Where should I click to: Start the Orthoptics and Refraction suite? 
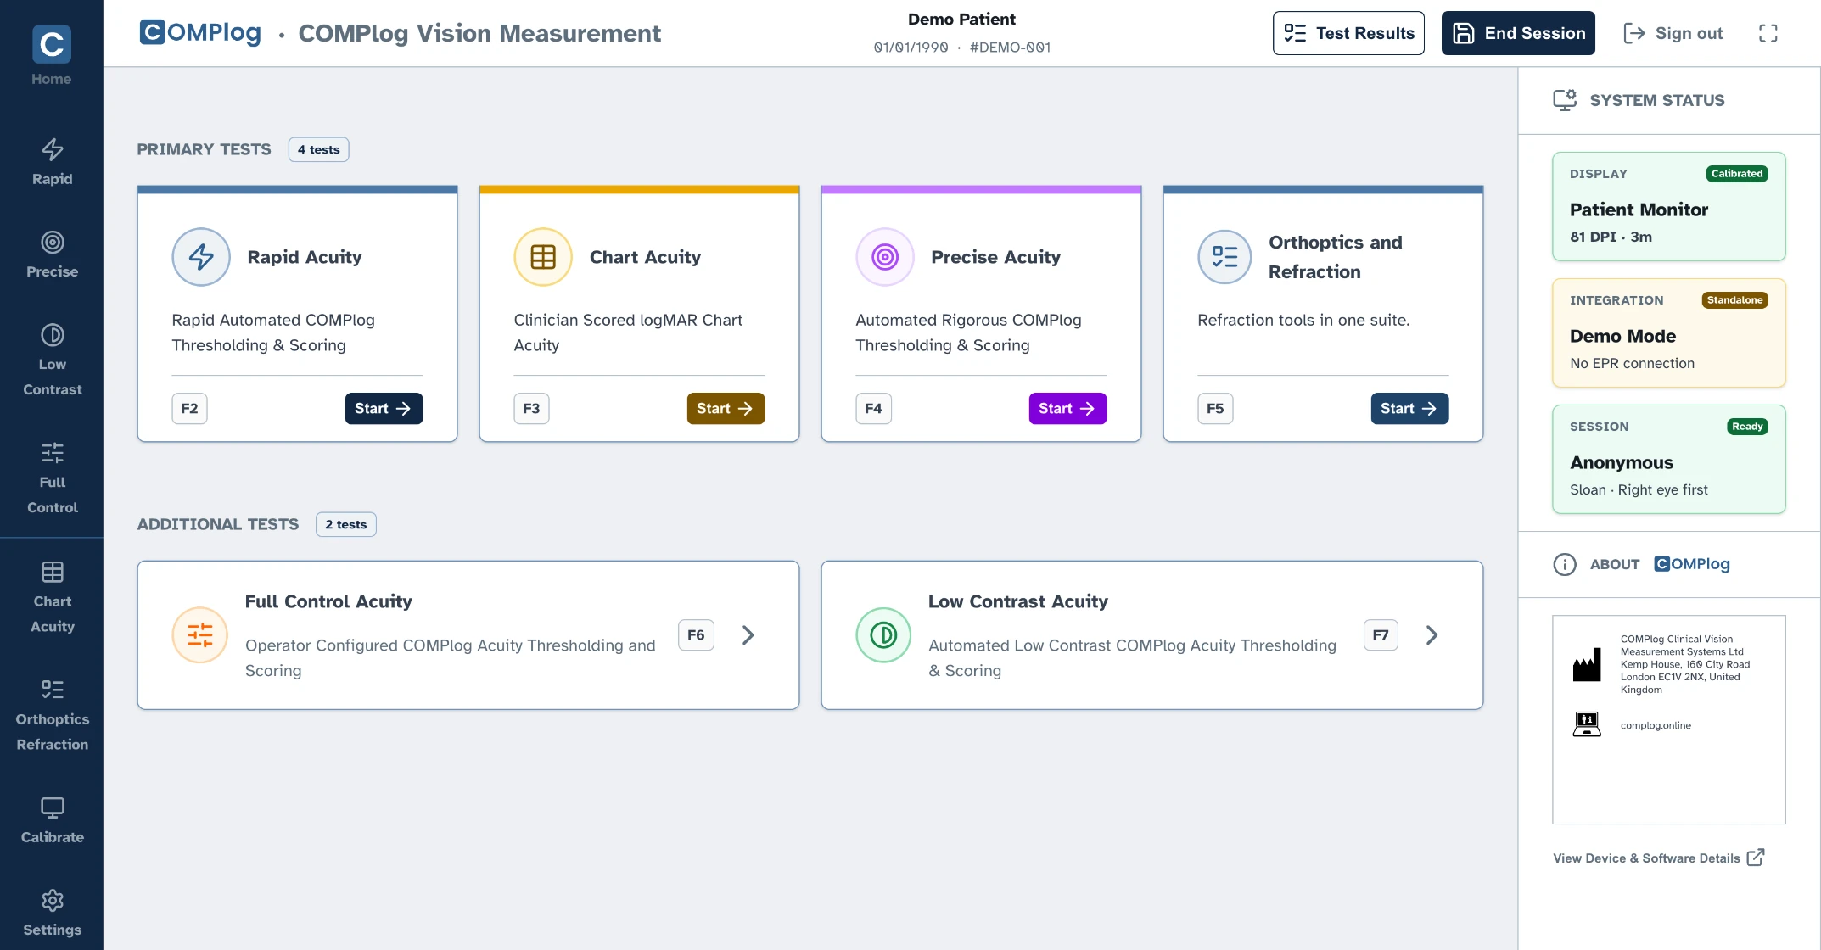pyautogui.click(x=1409, y=409)
